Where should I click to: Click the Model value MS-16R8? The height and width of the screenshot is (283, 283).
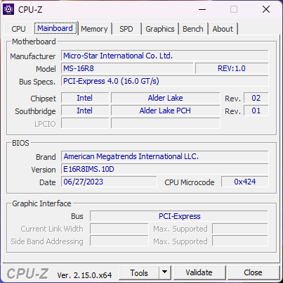127,68
